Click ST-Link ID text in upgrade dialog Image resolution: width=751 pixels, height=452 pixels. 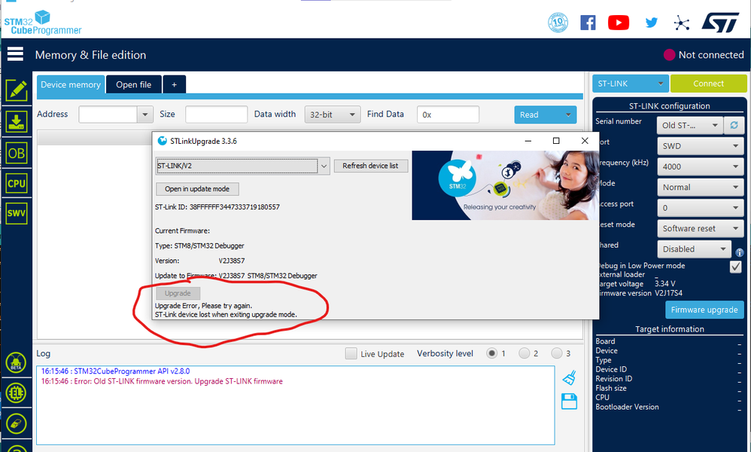tap(217, 207)
